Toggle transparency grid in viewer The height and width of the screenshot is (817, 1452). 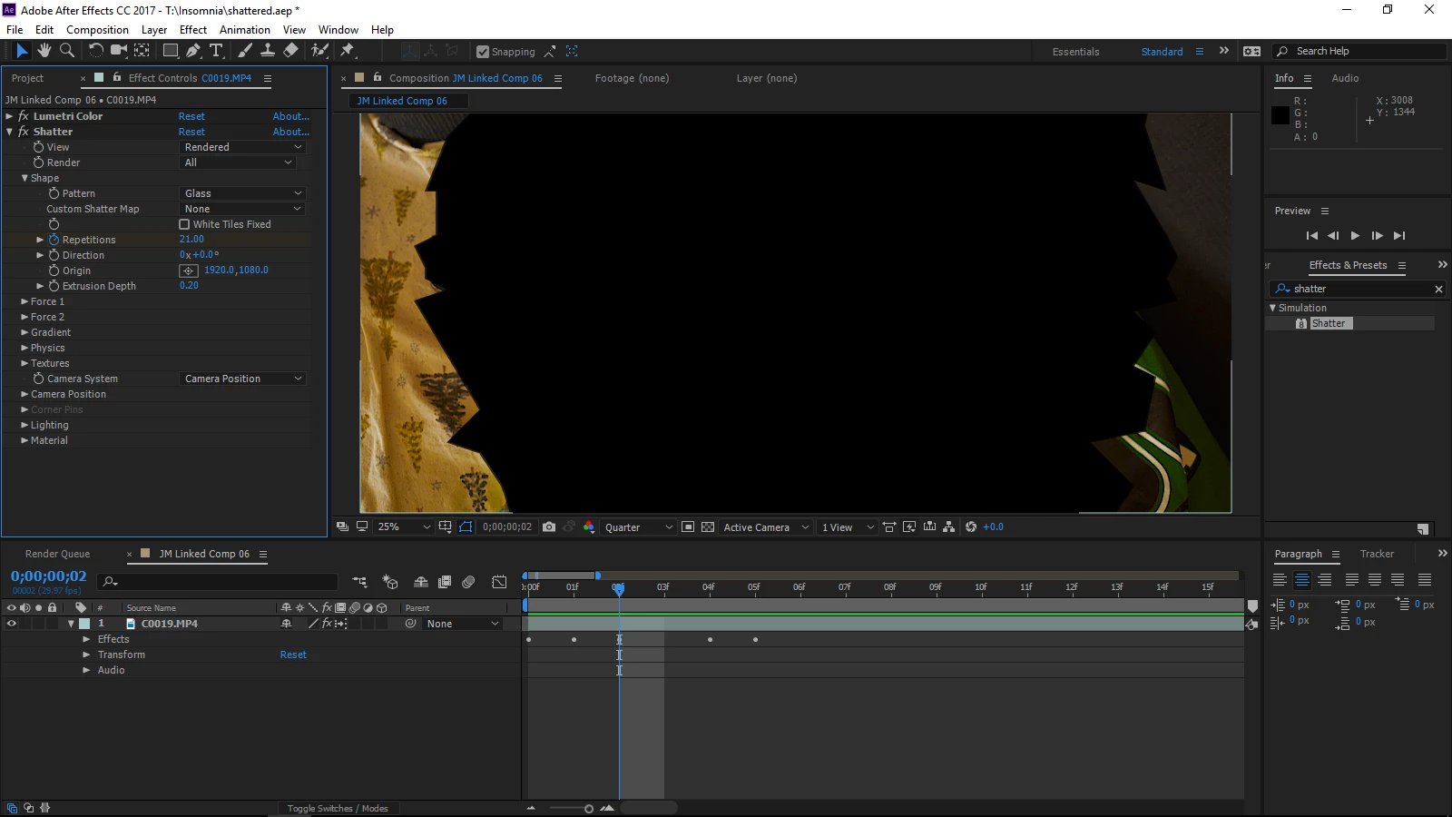point(708,527)
